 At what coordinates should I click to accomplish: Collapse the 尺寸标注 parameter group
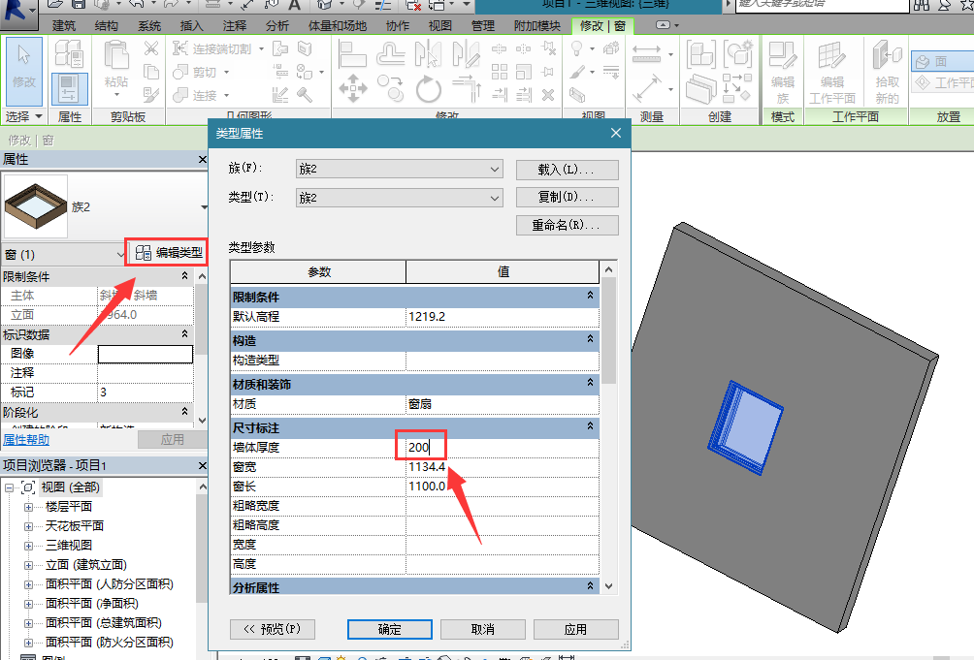[x=590, y=426]
